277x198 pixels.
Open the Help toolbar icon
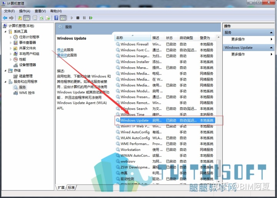click(x=56, y=18)
